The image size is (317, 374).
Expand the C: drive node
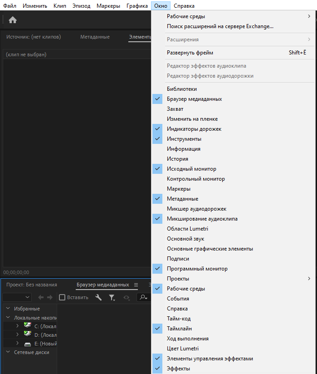(17, 326)
